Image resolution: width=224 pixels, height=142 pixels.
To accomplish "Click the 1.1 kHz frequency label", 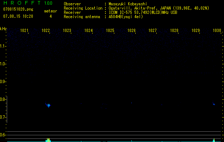I will 2,46.
